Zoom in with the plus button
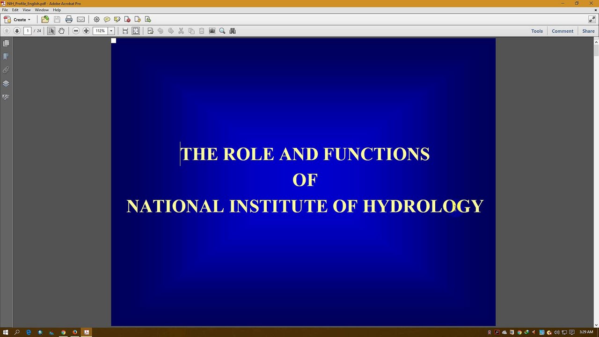This screenshot has width=599, height=337. (x=86, y=31)
